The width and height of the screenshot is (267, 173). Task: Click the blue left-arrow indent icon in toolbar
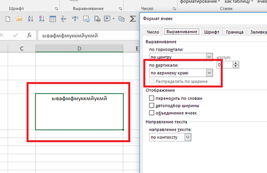[64, 19]
